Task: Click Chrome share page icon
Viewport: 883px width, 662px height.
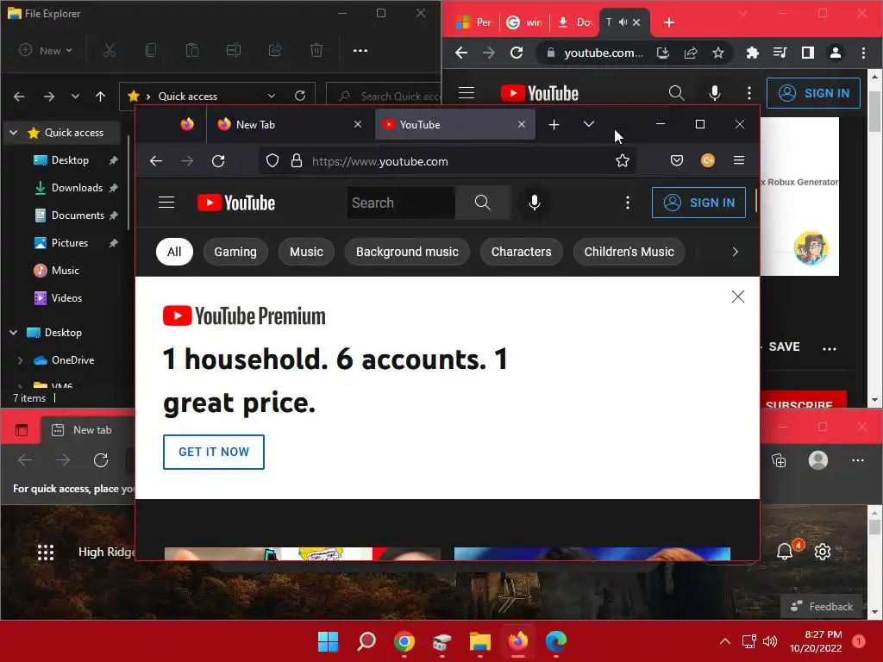Action: [691, 53]
